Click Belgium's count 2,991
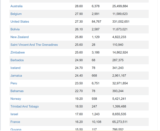 click(x=96, y=14)
